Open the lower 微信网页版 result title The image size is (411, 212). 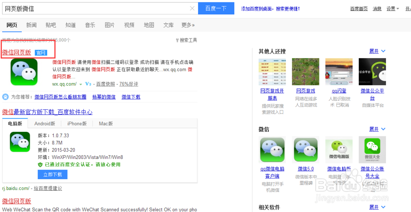(16, 201)
